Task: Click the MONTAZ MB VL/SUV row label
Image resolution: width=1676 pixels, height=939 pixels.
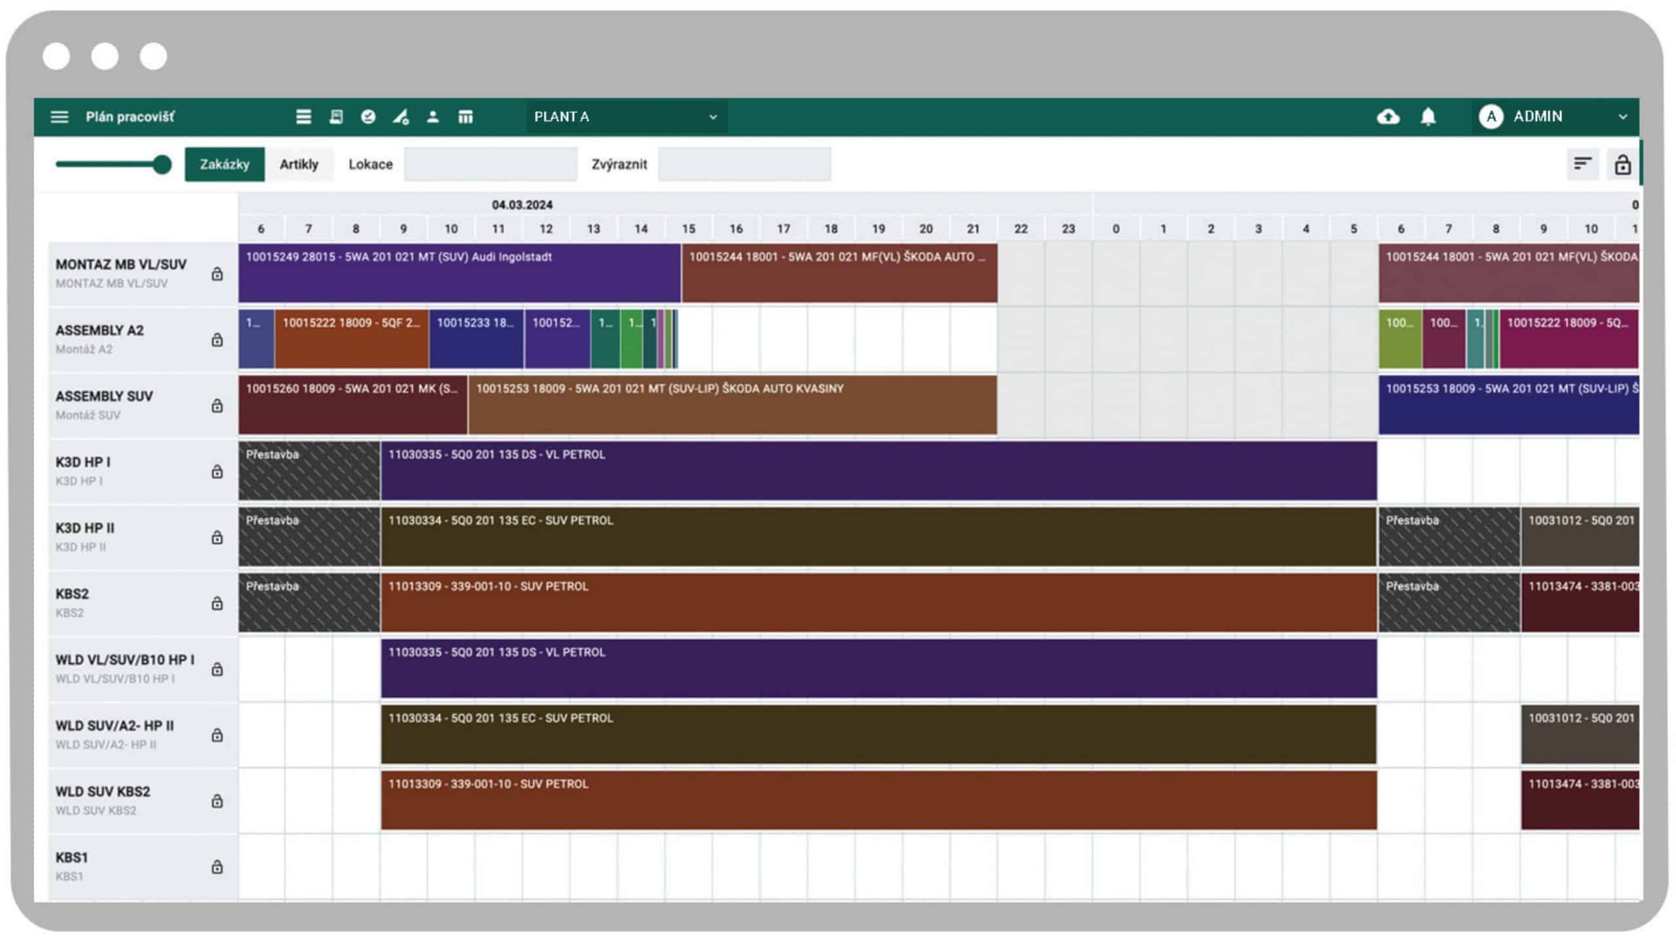Action: point(121,264)
